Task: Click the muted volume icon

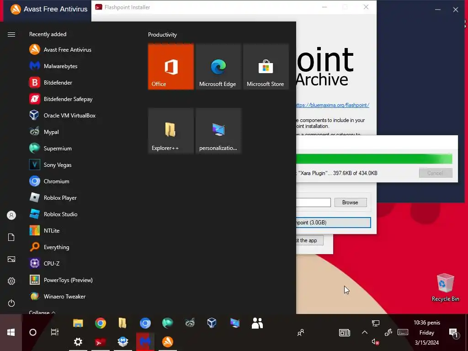Action: pyautogui.click(x=375, y=342)
